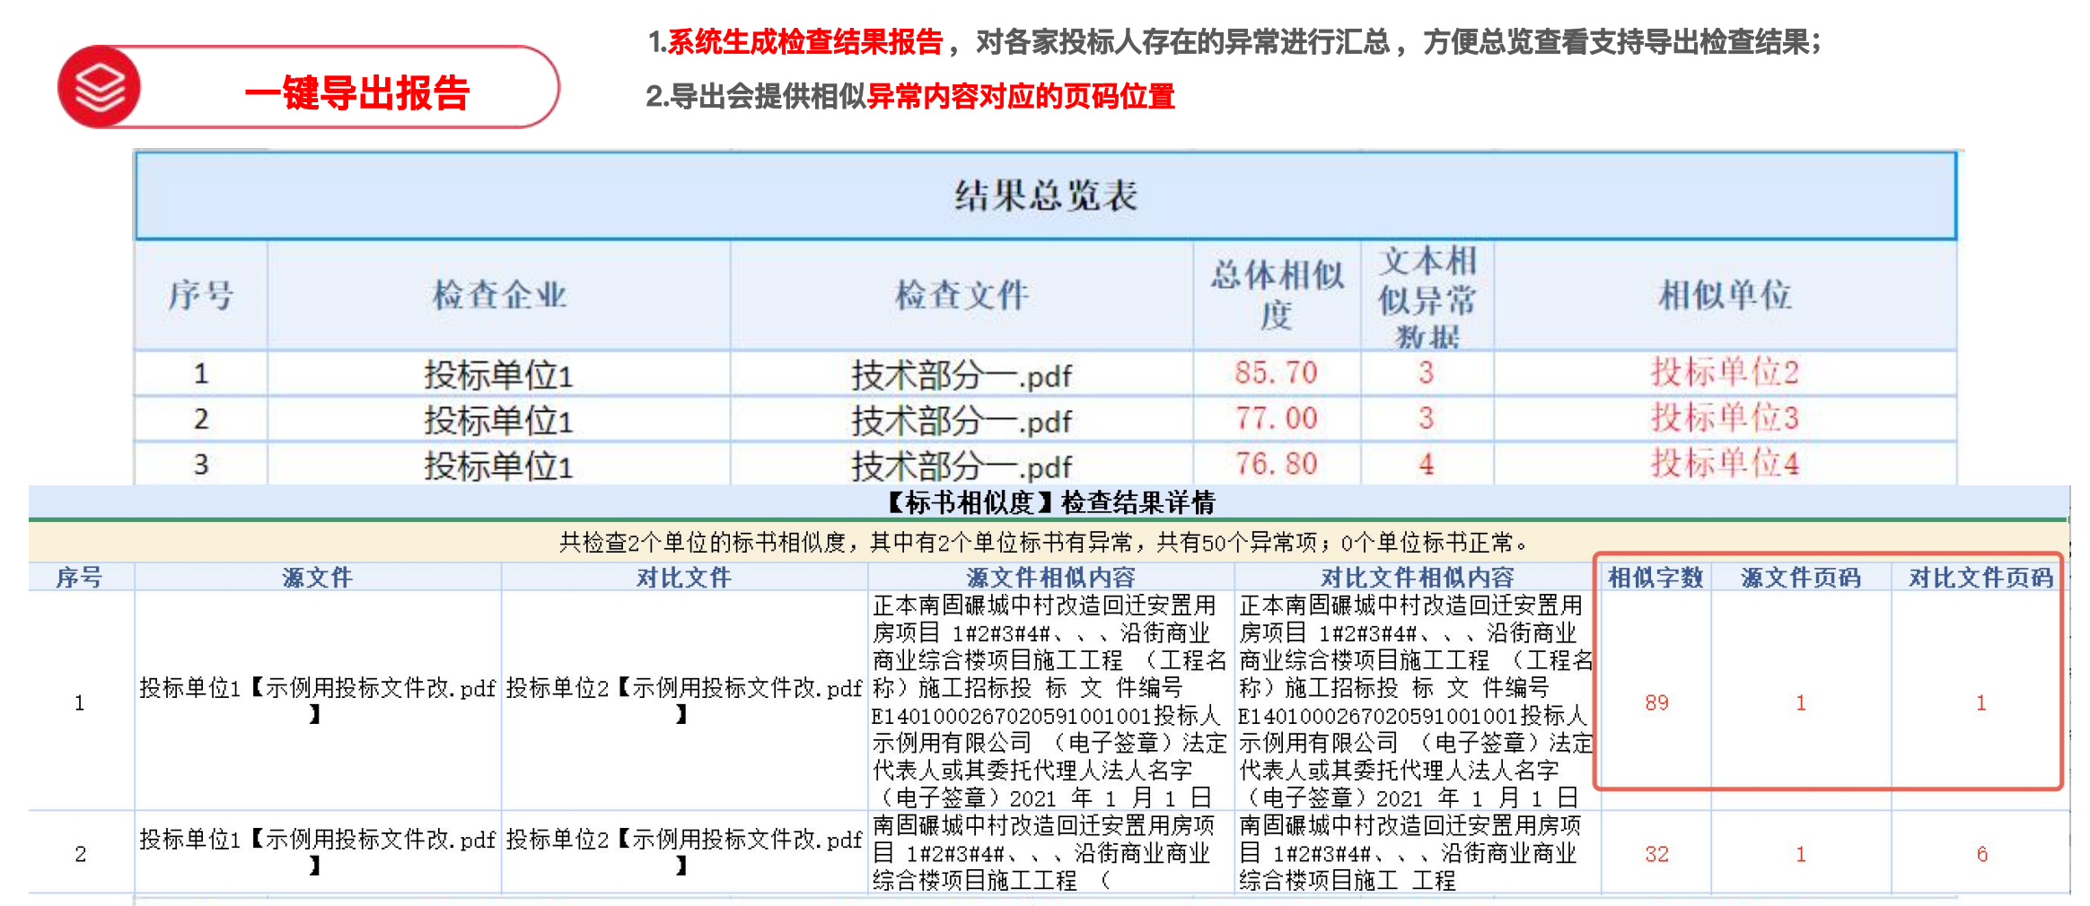The image size is (2090, 906).
Task: Click anomaly count 4 in row 3
Action: [1427, 464]
